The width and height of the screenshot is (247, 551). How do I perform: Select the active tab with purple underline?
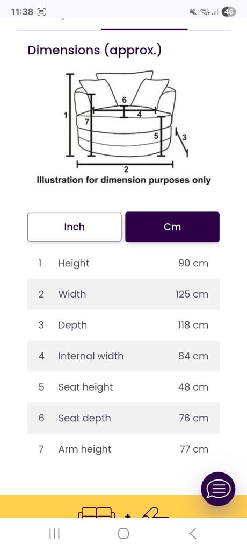click(144, 25)
